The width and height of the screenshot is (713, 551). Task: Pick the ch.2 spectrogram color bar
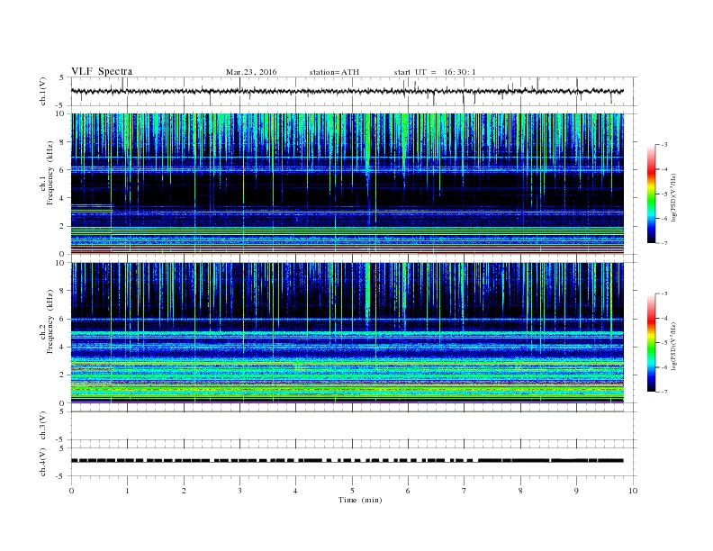(651, 342)
